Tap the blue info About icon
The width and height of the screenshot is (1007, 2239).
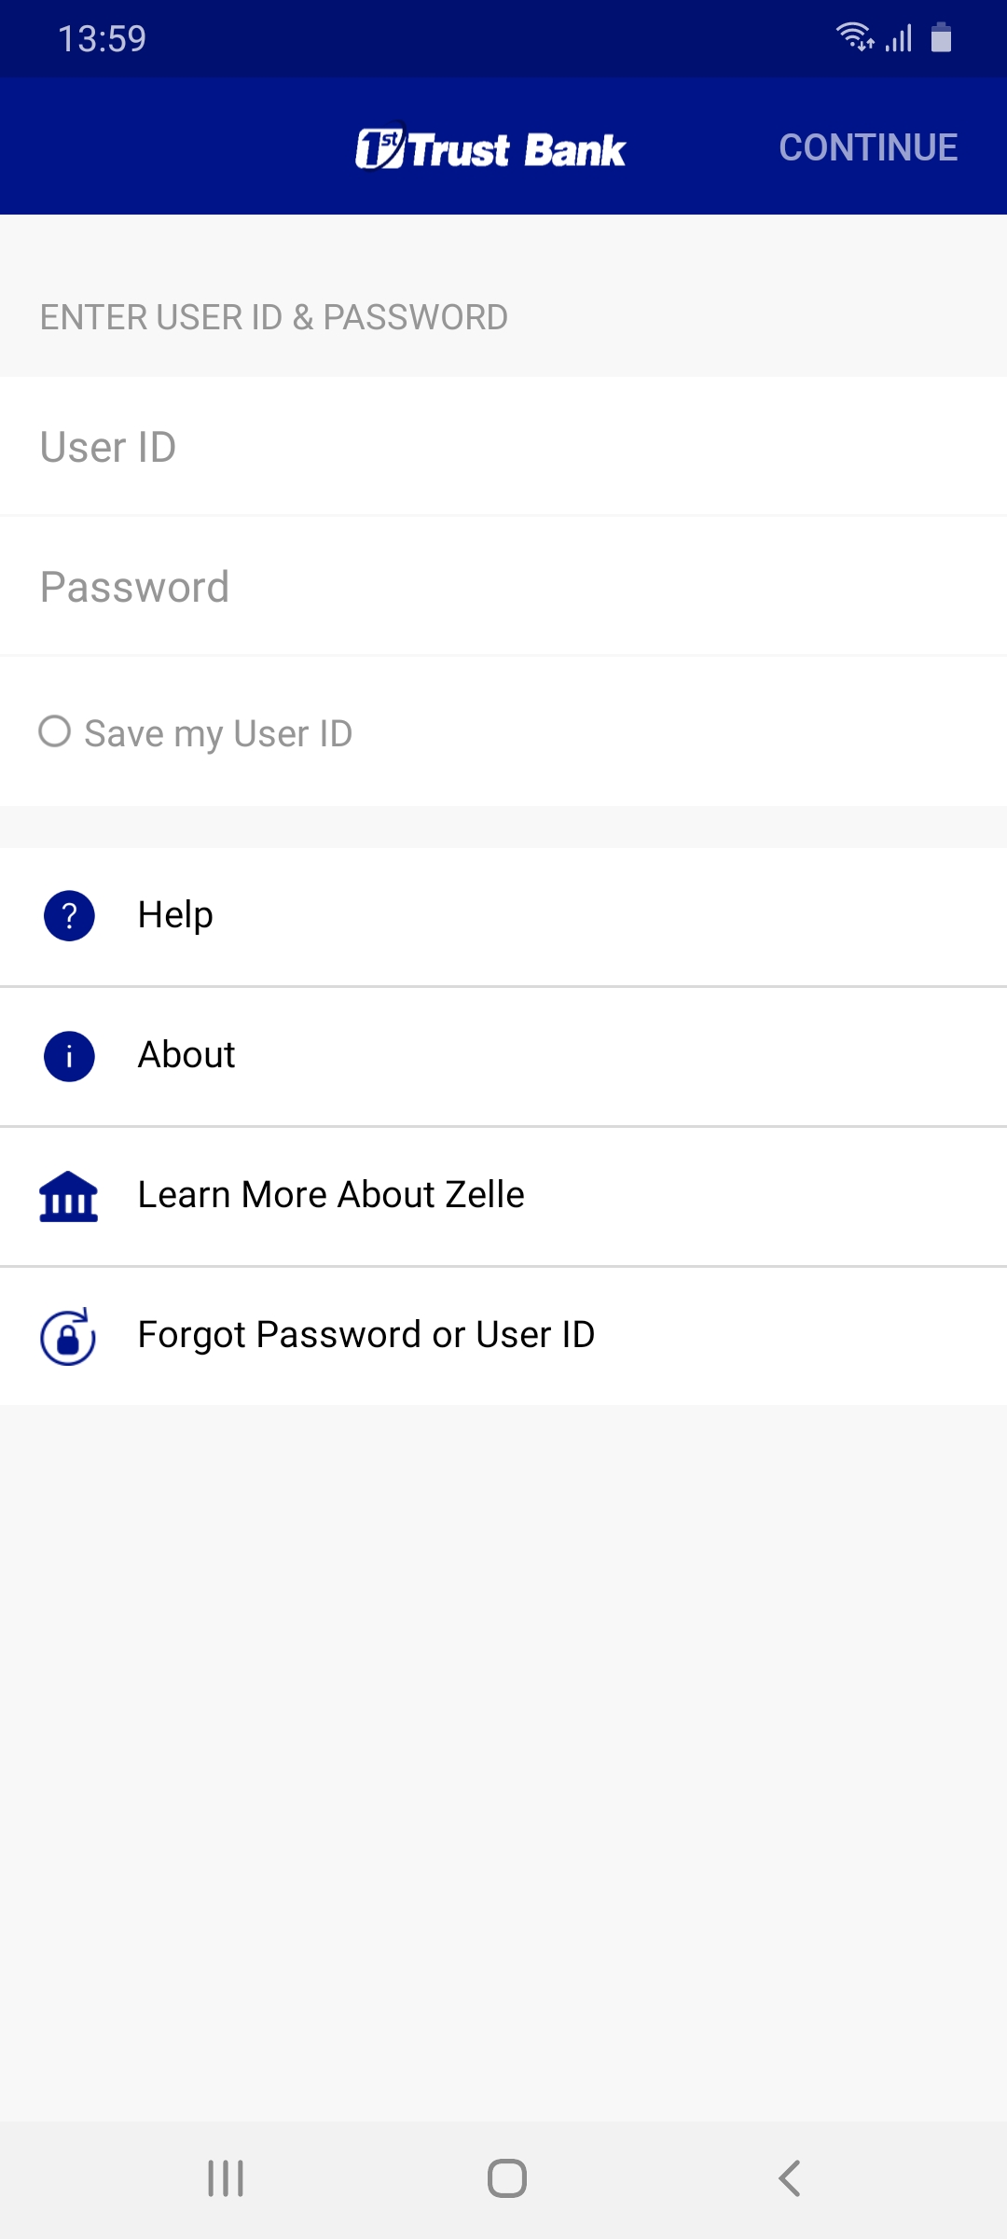click(69, 1056)
